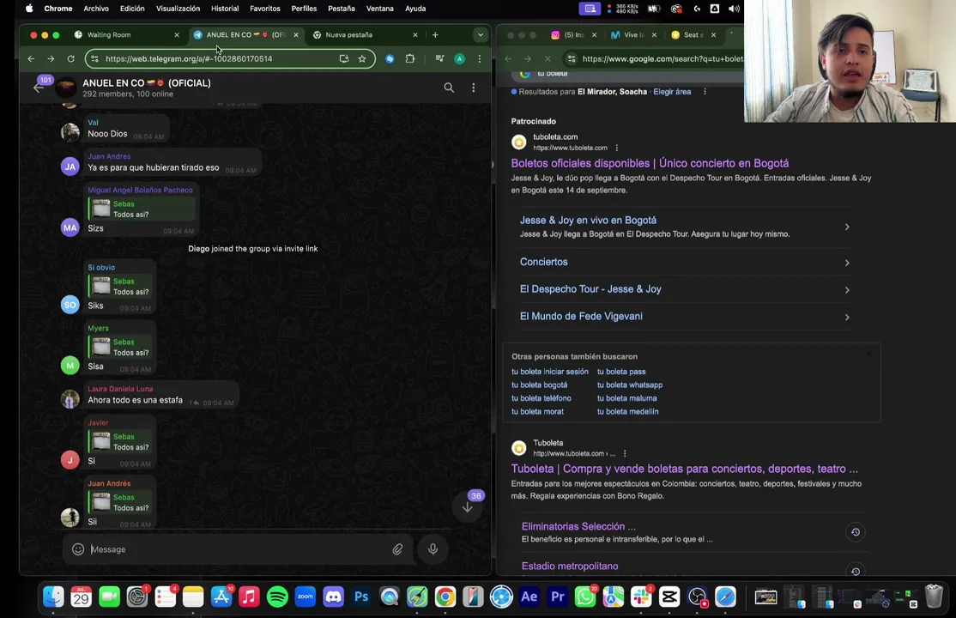Open After Effects from the dock
Screen dimensions: 956x618
point(529,597)
